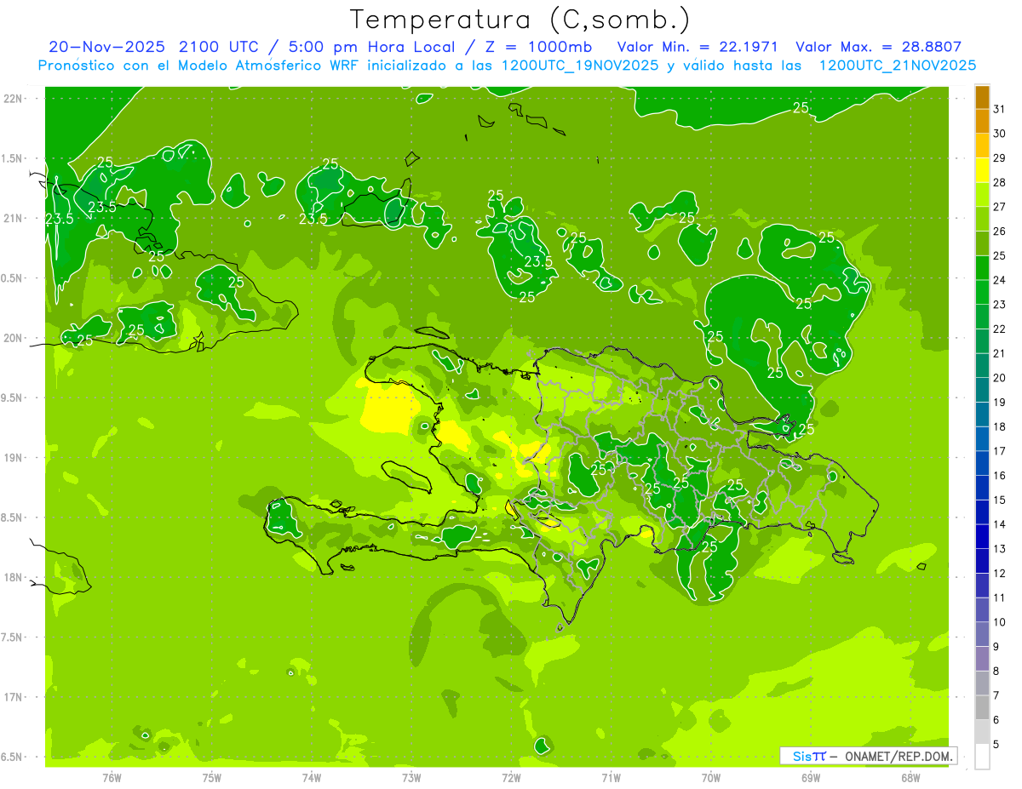Click the longitude label "70W"
The width and height of the screenshot is (1022, 789).
coord(711,777)
